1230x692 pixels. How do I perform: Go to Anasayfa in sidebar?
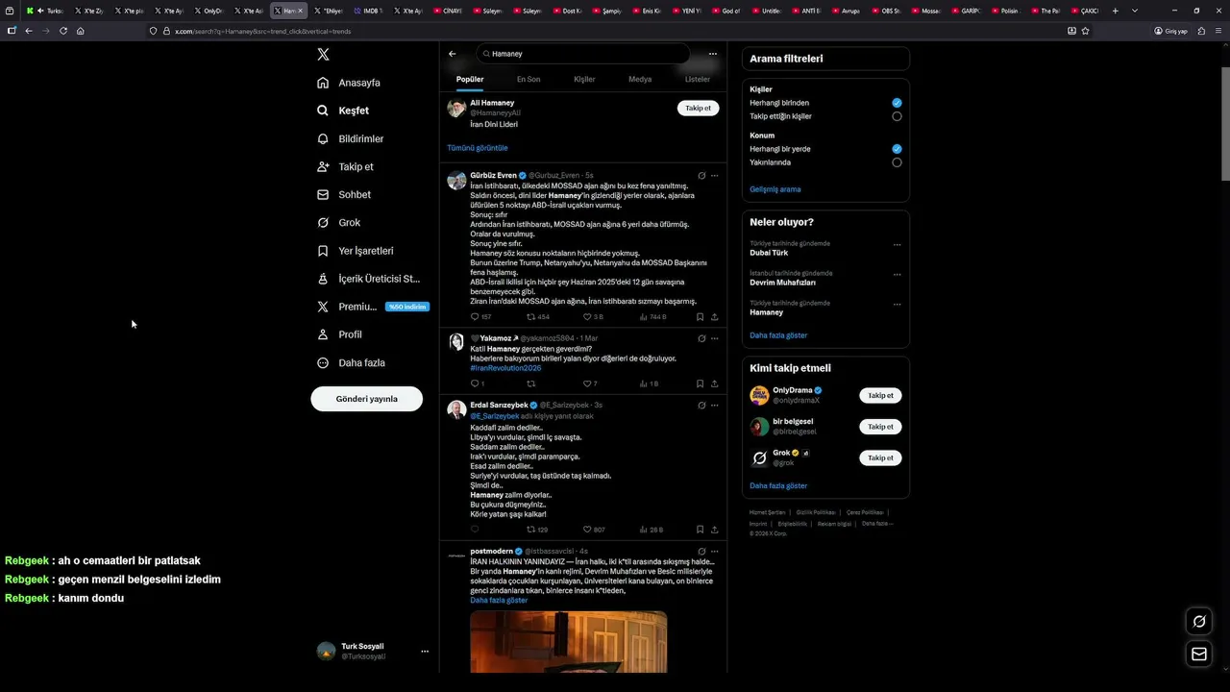(x=349, y=83)
